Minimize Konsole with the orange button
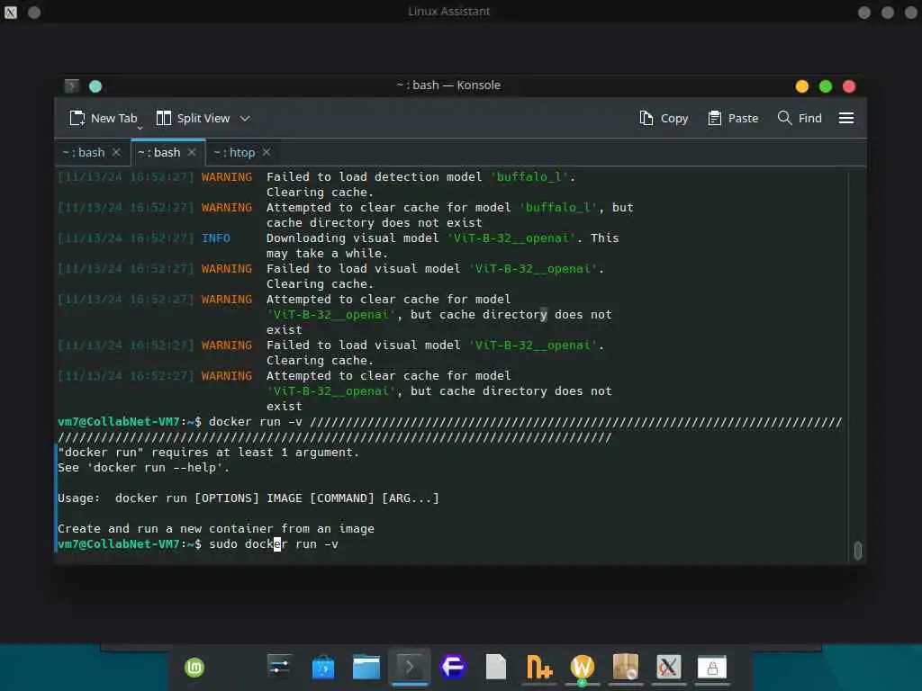922x691 pixels. (802, 86)
